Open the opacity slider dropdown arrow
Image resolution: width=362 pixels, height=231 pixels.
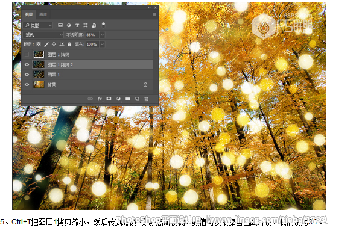[102, 35]
